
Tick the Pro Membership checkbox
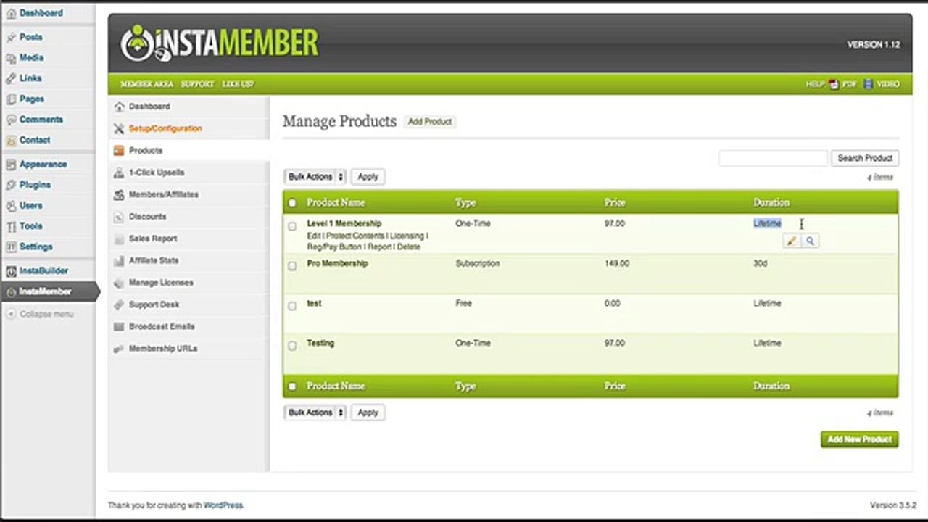click(x=292, y=266)
